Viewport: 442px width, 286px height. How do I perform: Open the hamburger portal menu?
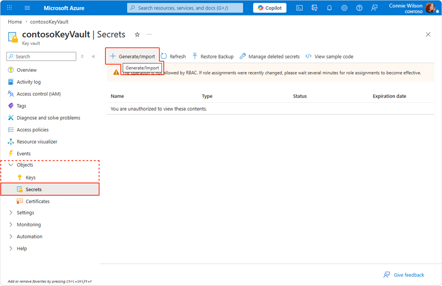[x=27, y=8]
